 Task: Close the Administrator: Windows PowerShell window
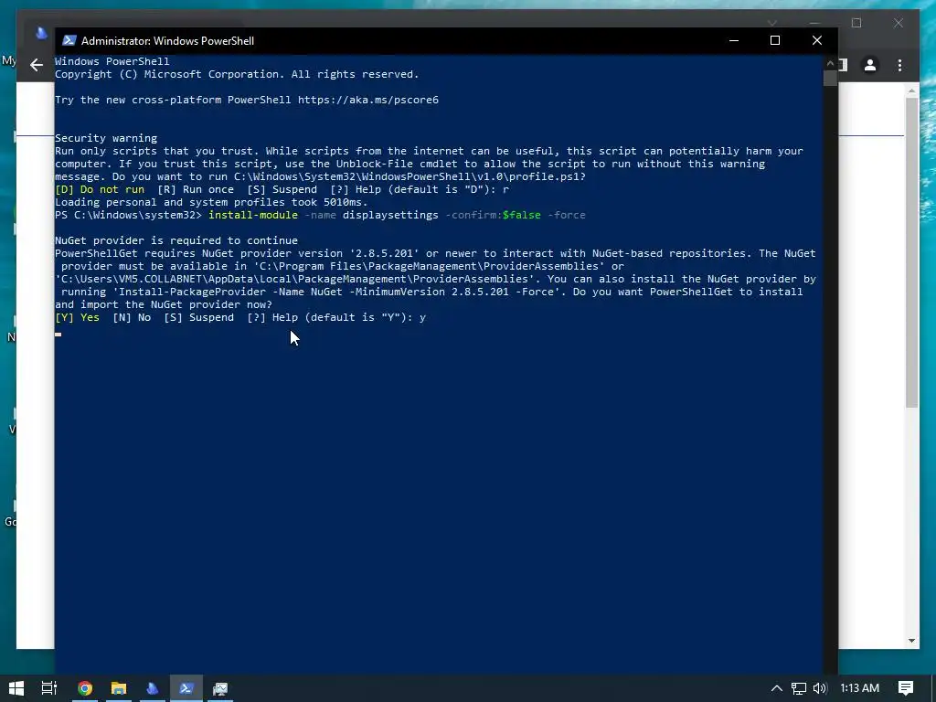[x=816, y=40]
